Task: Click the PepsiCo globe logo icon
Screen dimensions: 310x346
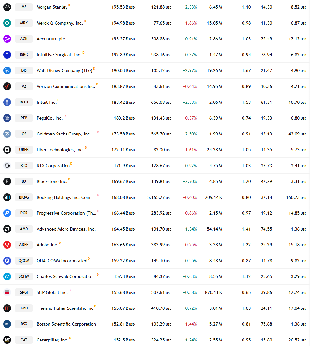Action: [7, 118]
